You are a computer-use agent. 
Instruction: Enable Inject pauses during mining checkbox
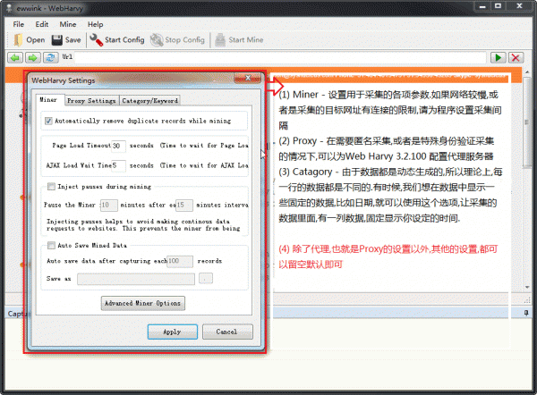pyautogui.click(x=51, y=187)
